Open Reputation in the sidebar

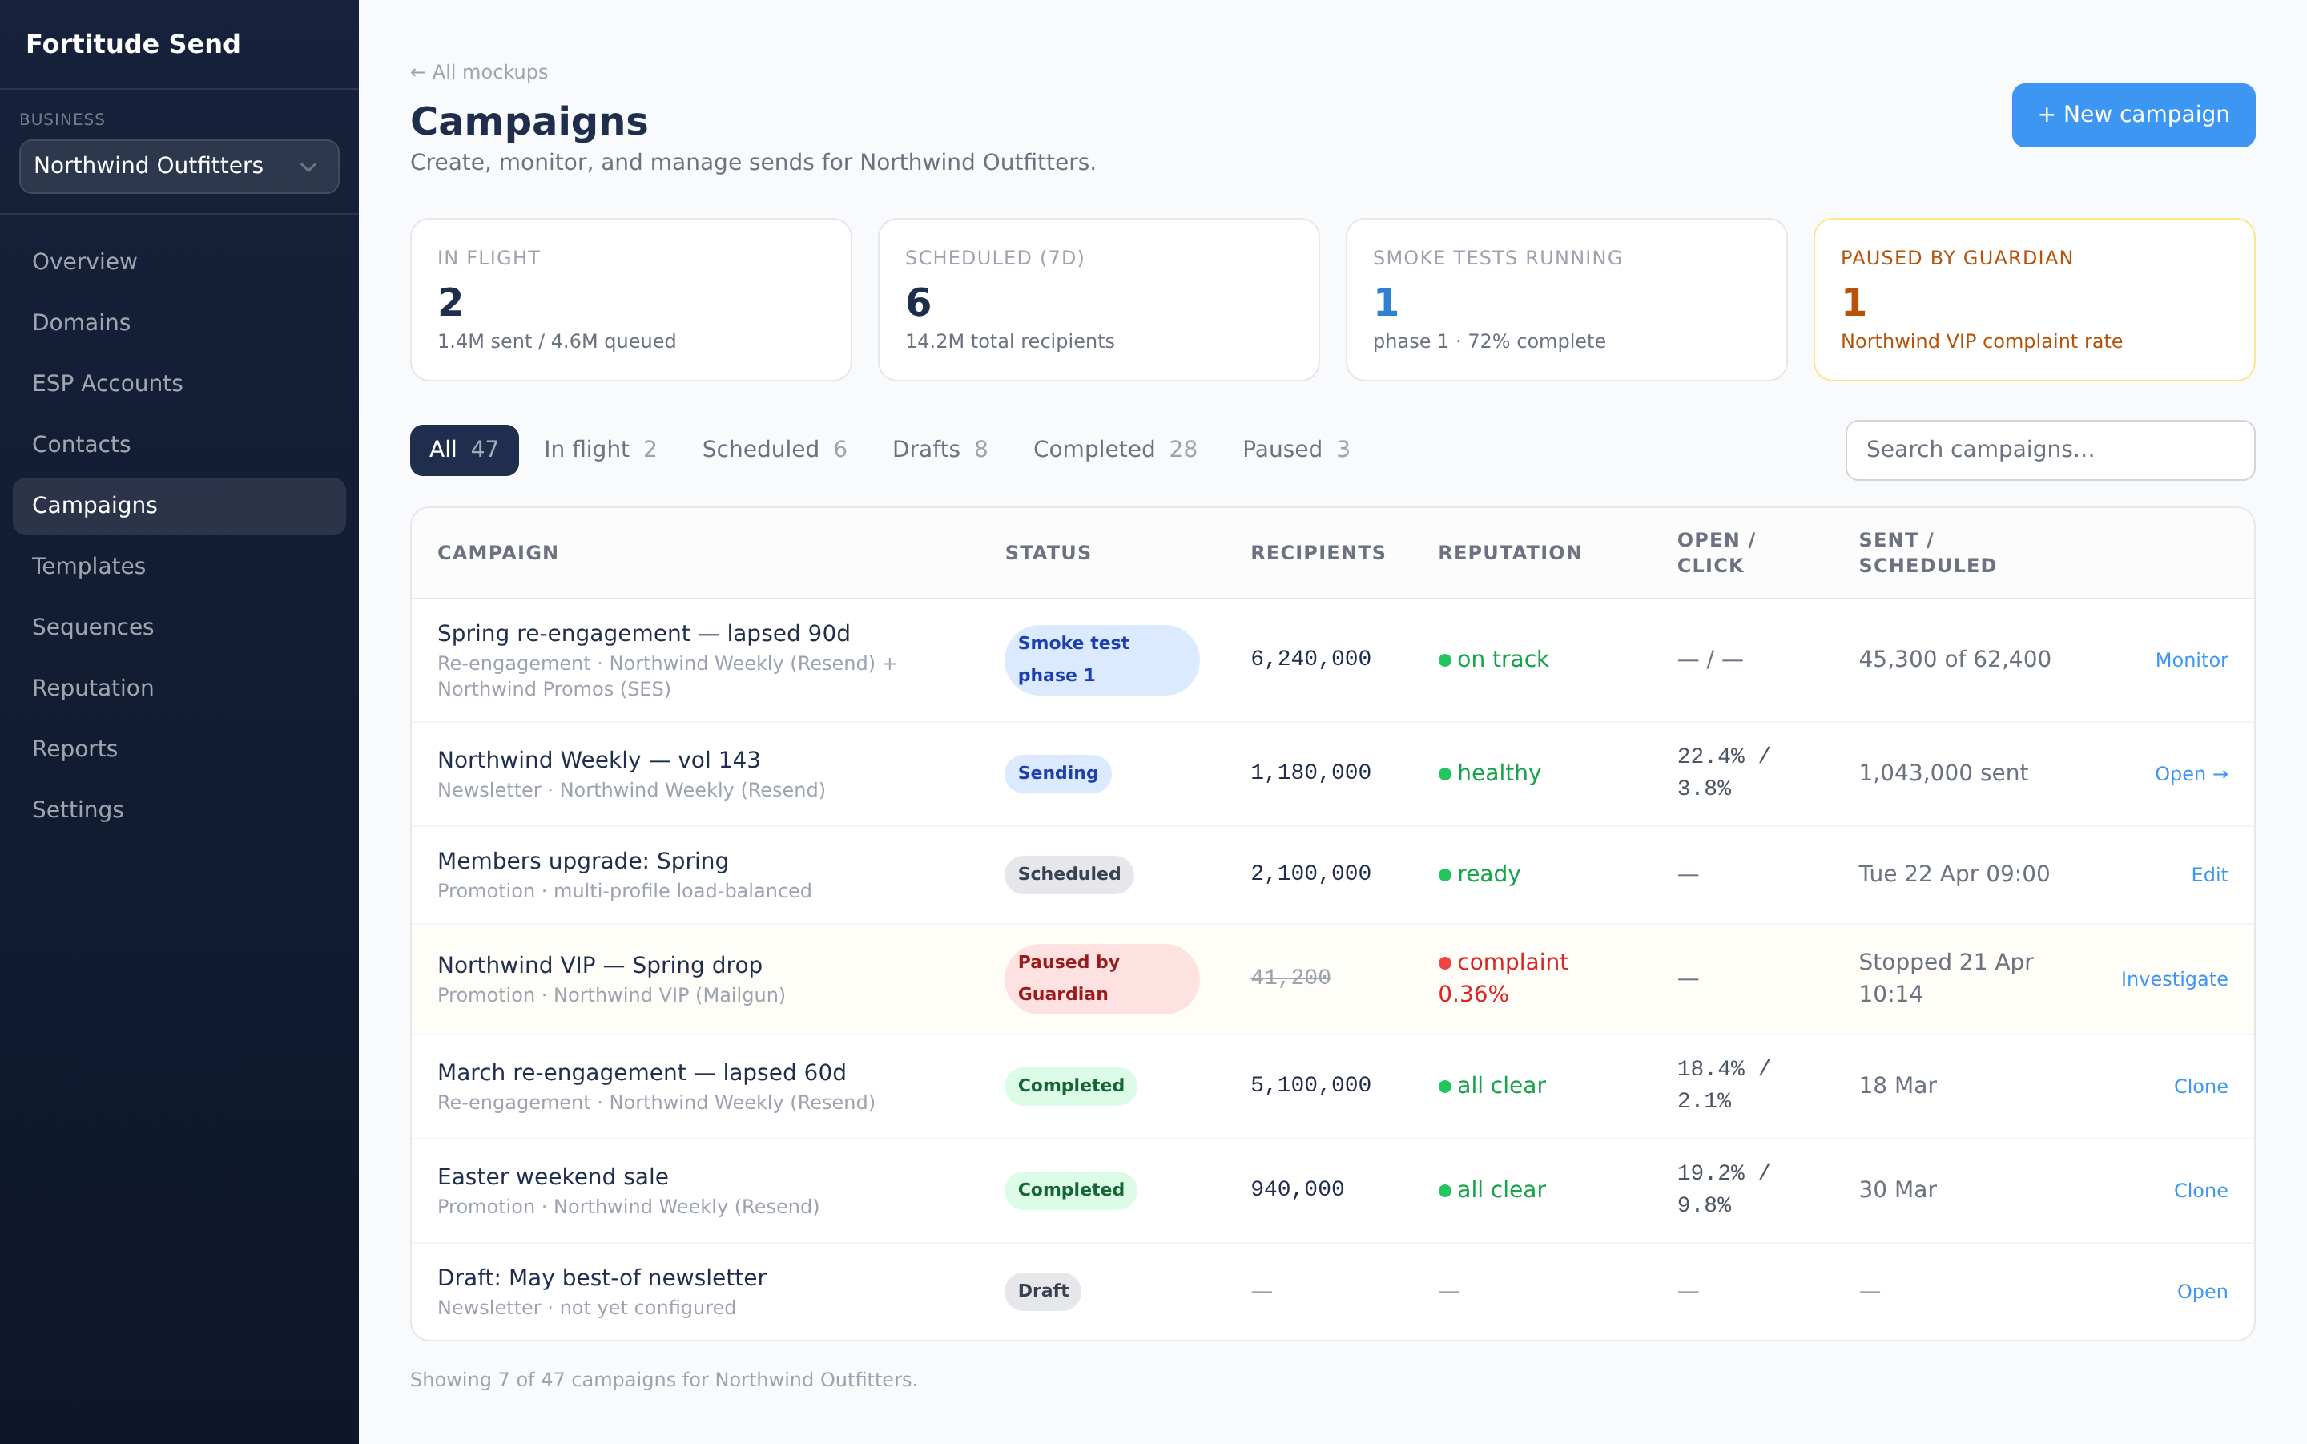pos(179,688)
